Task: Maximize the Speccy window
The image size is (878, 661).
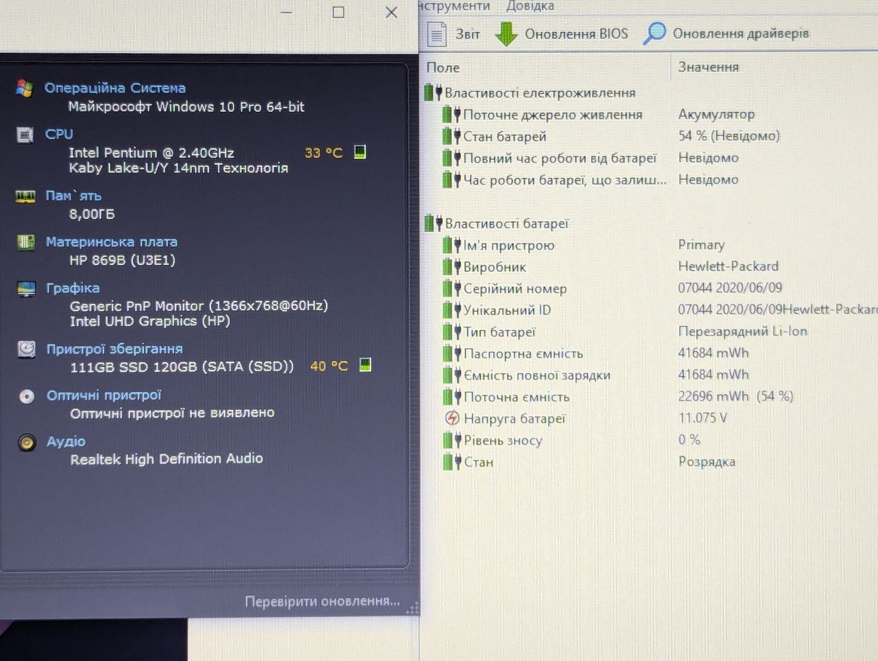Action: click(x=338, y=12)
